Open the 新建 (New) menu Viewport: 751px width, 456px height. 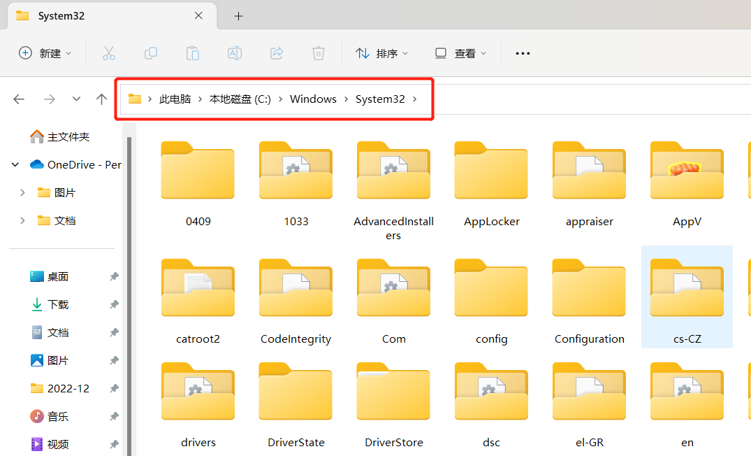point(45,53)
